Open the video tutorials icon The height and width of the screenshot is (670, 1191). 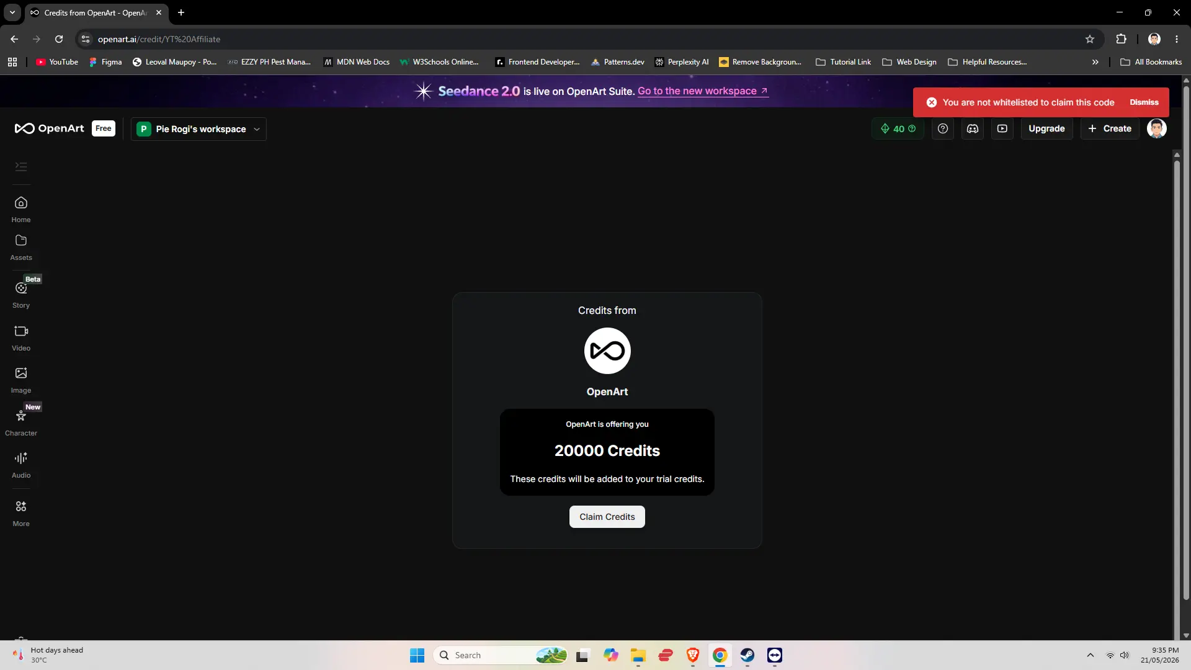click(x=1002, y=128)
